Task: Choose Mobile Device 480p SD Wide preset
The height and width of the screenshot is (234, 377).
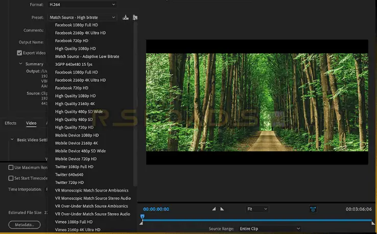Action: pos(81,151)
